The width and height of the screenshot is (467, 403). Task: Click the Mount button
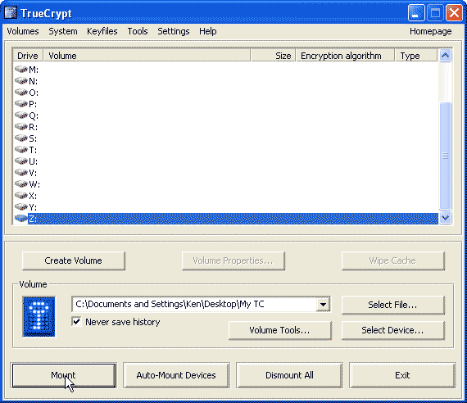pyautogui.click(x=63, y=375)
